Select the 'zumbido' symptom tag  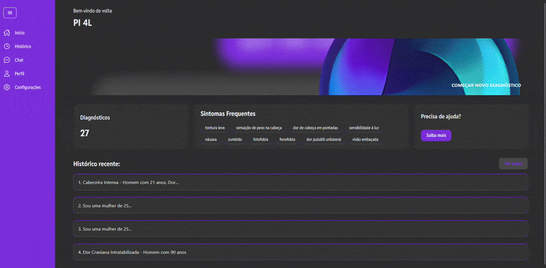click(x=235, y=139)
